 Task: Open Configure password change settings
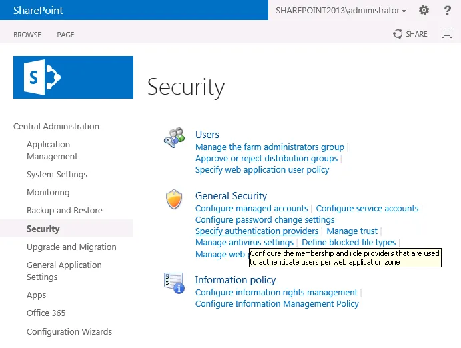point(265,219)
